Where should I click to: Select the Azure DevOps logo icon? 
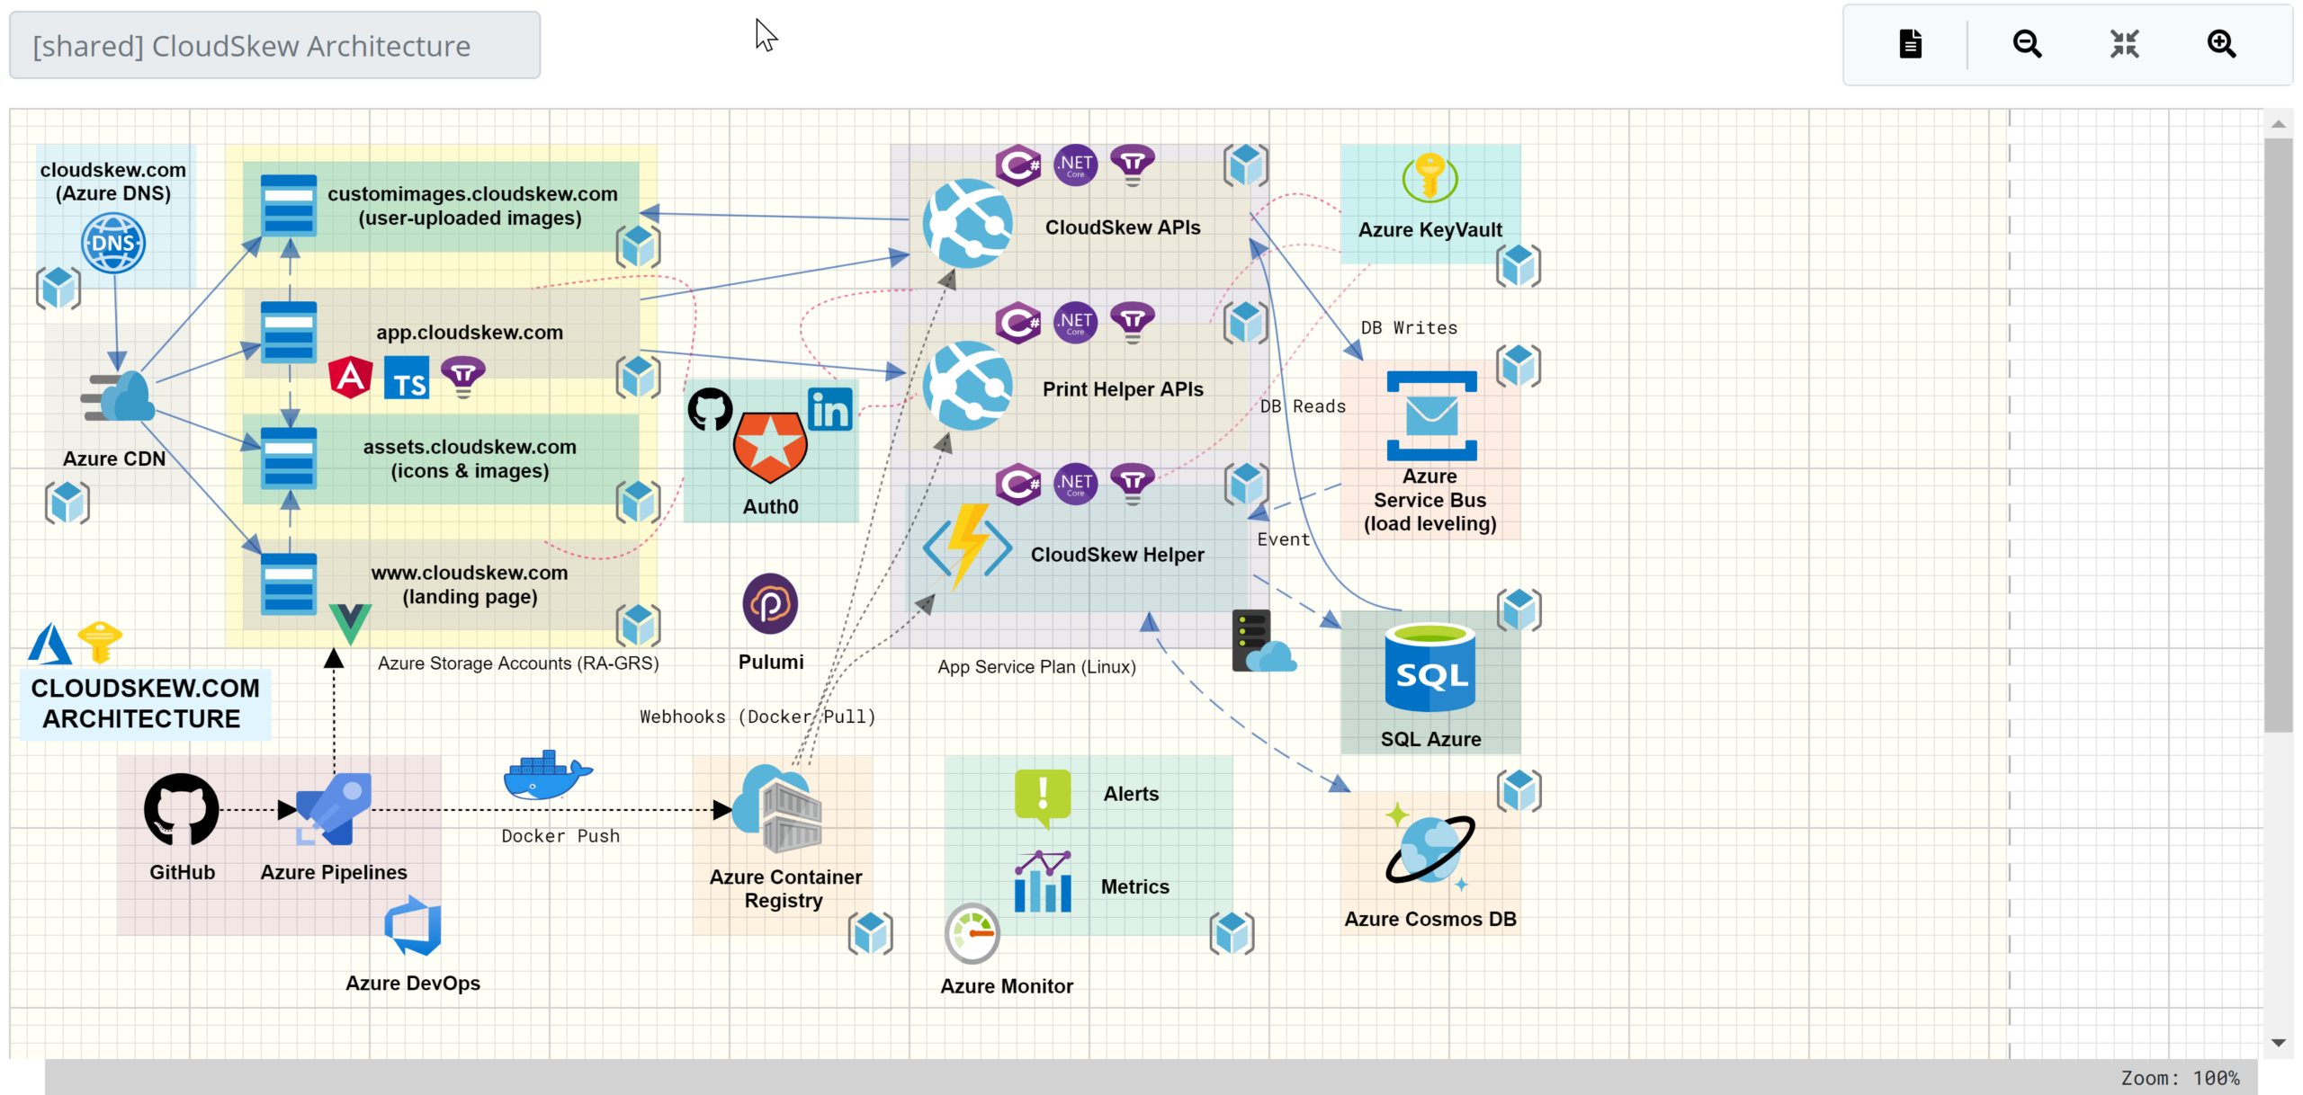coord(413,926)
